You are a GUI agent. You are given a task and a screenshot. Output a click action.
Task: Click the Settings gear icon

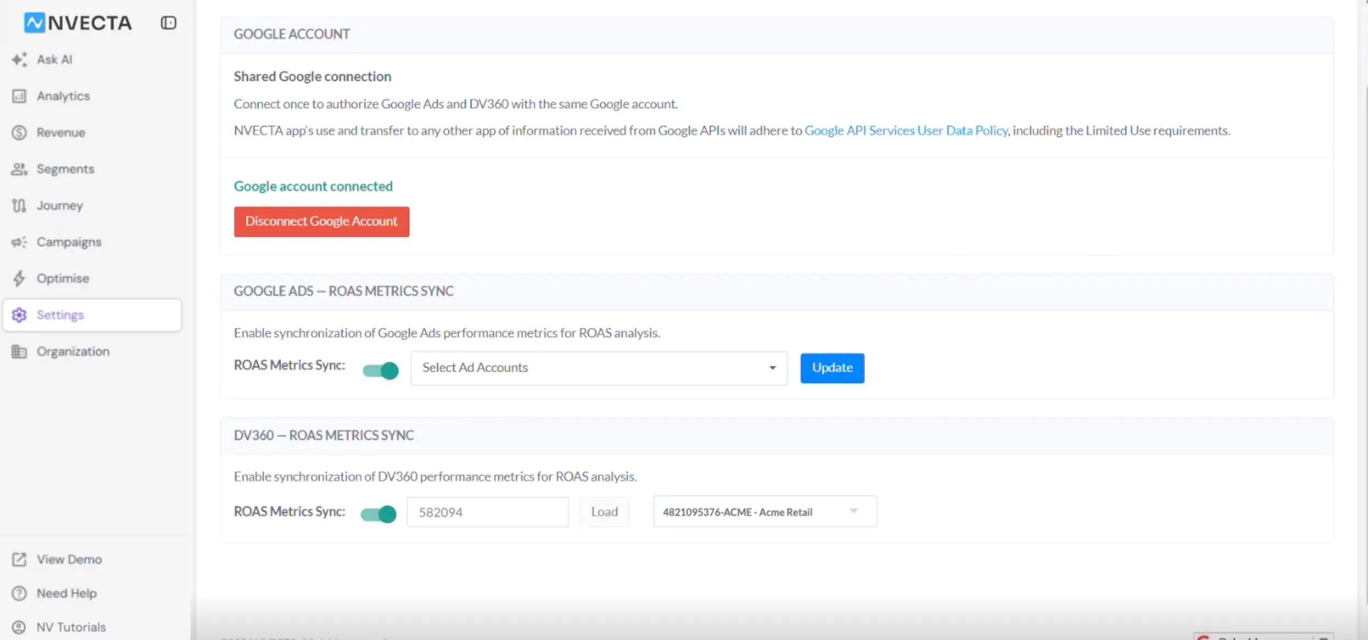[x=19, y=315]
